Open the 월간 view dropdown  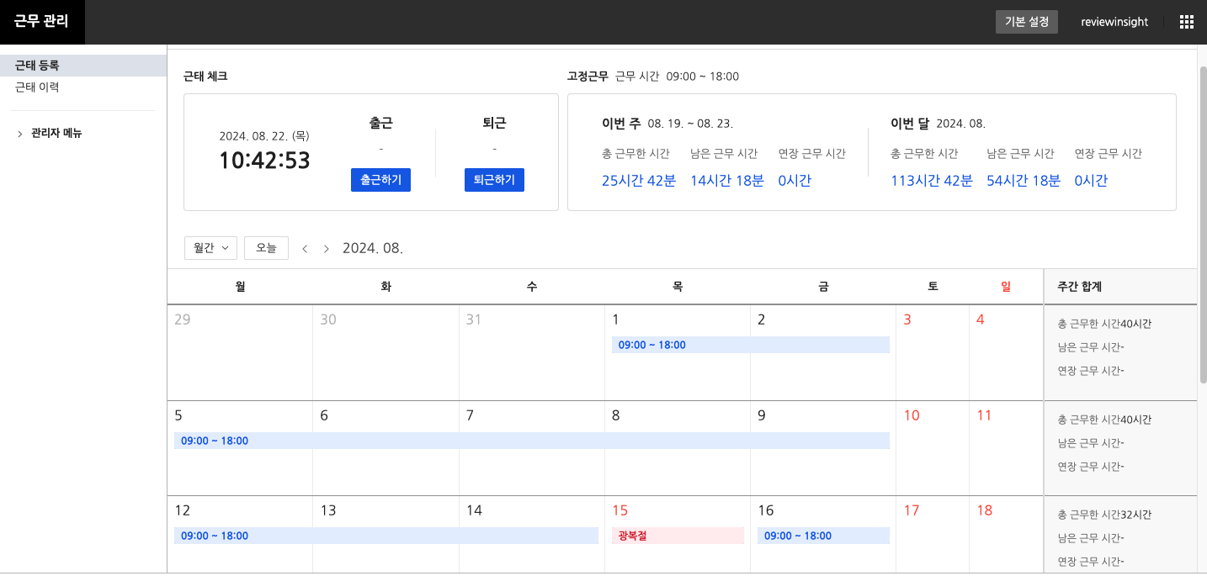pos(210,248)
